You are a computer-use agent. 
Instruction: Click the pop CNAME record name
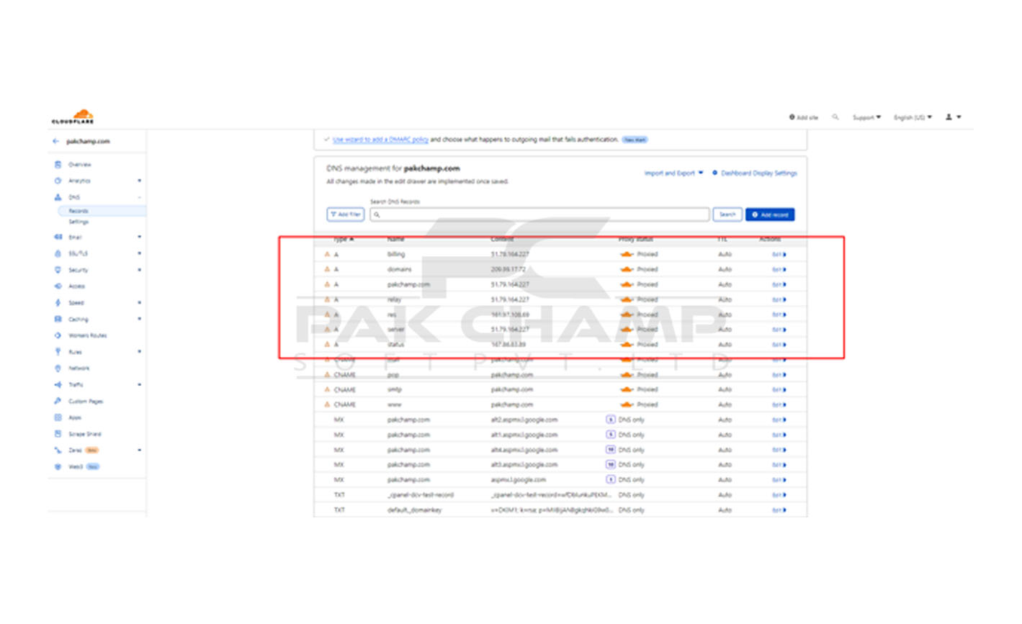pos(393,374)
